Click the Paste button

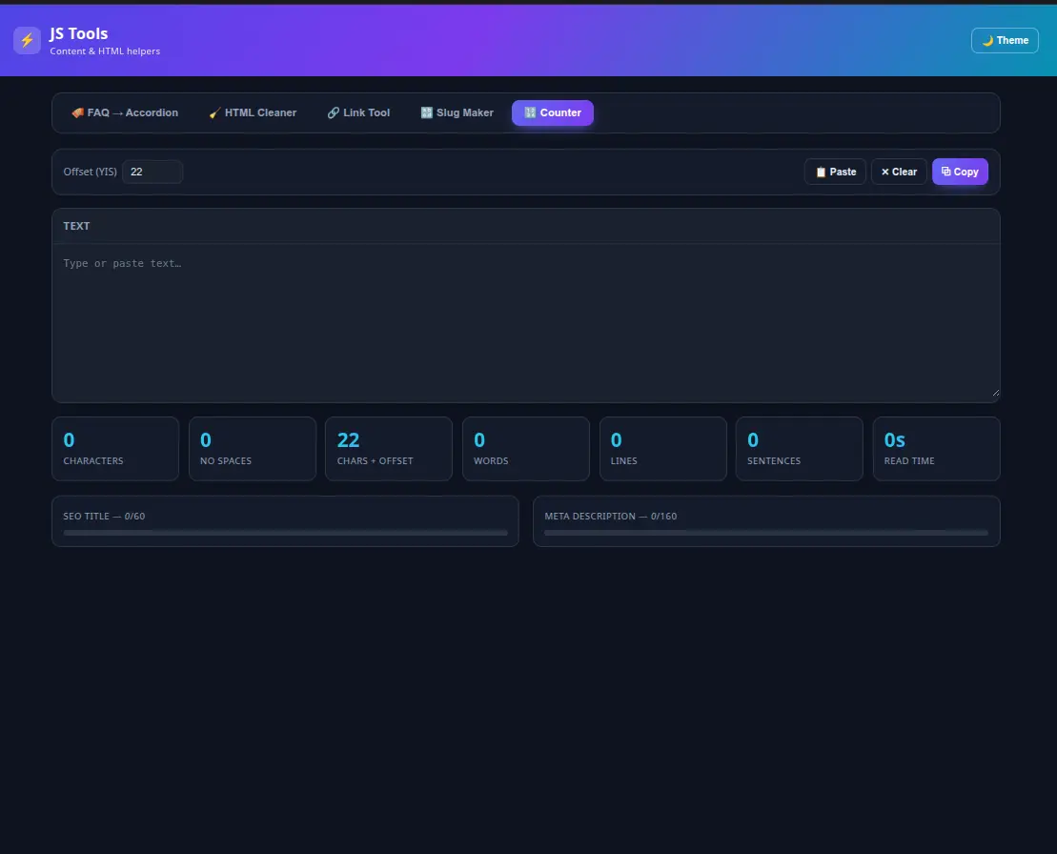click(835, 172)
